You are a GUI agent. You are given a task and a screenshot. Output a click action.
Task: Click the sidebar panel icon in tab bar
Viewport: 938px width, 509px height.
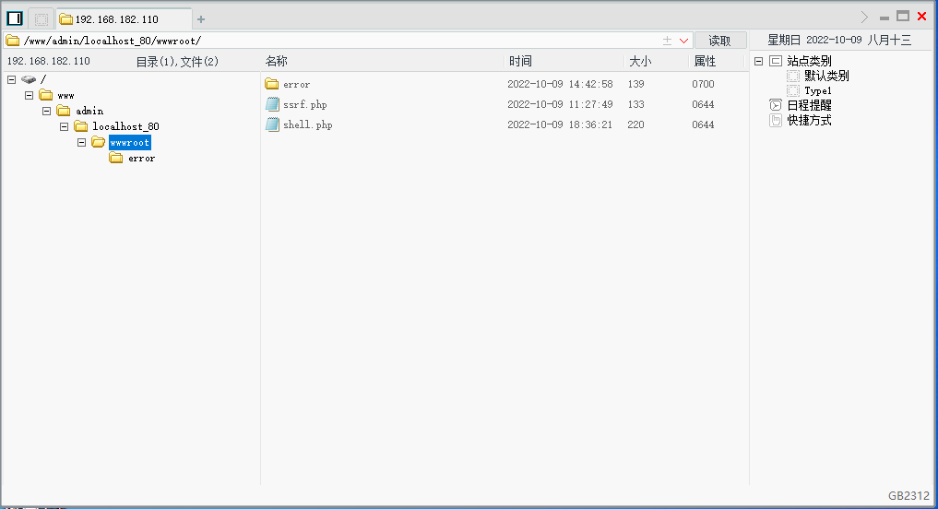coord(15,18)
